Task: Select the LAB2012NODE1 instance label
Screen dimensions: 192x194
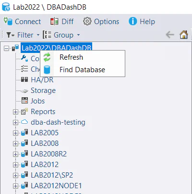Action: (56, 186)
